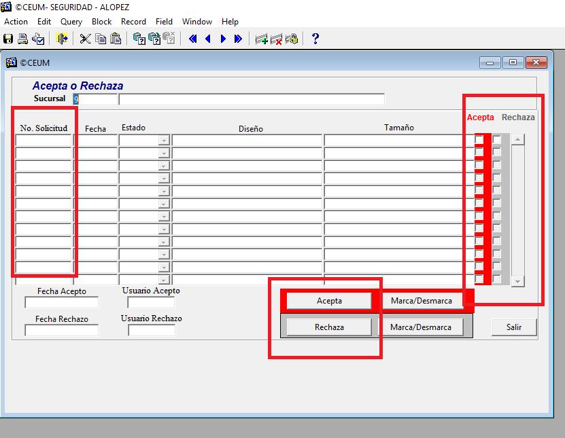The height and width of the screenshot is (438, 565).
Task: Click the Acepta button
Action: tap(329, 301)
